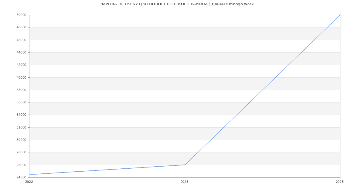The height and width of the screenshot is (192, 355).
Task: Select the 46000 y-axis label
Action: pyautogui.click(x=22, y=40)
